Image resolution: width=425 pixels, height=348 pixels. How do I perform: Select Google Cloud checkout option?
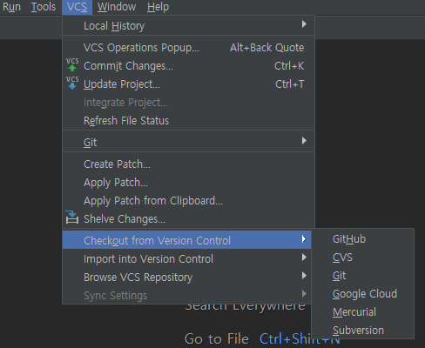363,294
